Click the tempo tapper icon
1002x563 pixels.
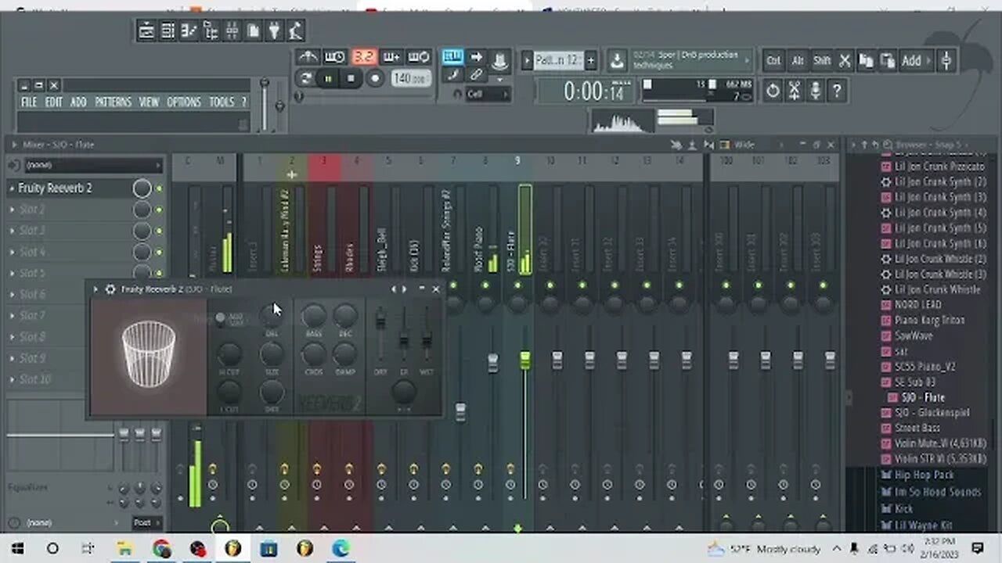click(295, 31)
